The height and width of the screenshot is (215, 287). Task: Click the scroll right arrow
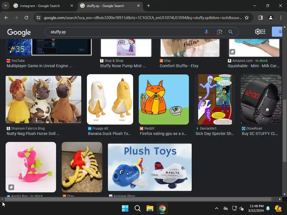click(x=280, y=199)
